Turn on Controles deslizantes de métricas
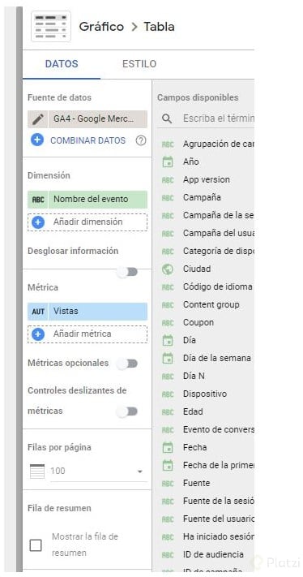303x577 pixels. (x=127, y=411)
